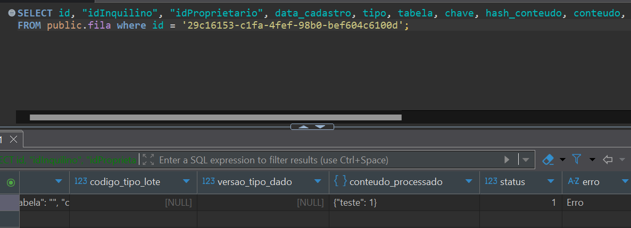The image size is (631, 228).
Task: Click the back arrow history icon
Action: [608, 160]
